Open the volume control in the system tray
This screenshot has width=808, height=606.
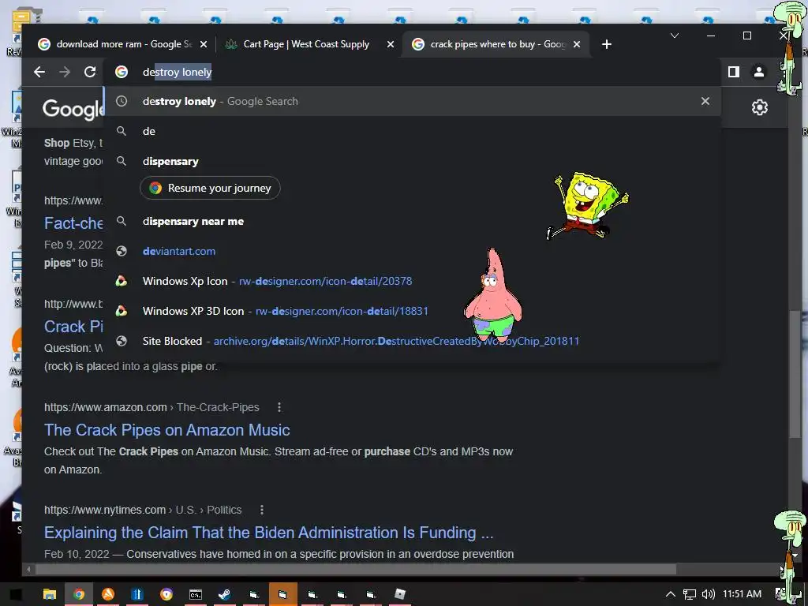709,594
